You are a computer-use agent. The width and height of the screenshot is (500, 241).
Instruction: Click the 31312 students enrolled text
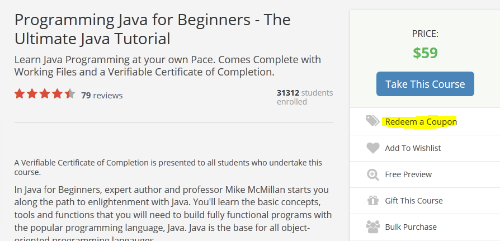tap(304, 97)
